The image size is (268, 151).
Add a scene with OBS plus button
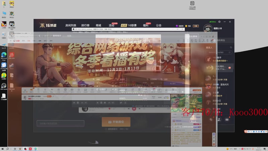coord(74,103)
